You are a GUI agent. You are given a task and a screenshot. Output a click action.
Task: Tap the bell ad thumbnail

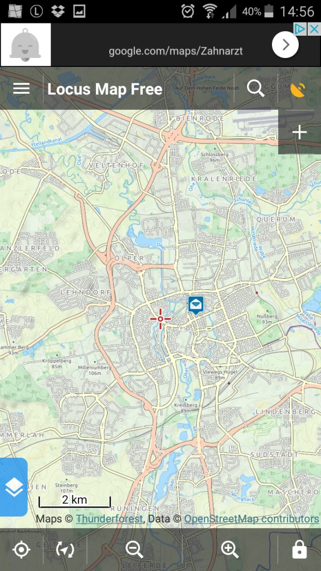pos(26,45)
